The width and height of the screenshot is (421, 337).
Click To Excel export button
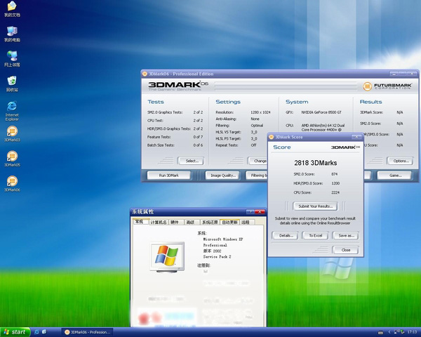[316, 235]
